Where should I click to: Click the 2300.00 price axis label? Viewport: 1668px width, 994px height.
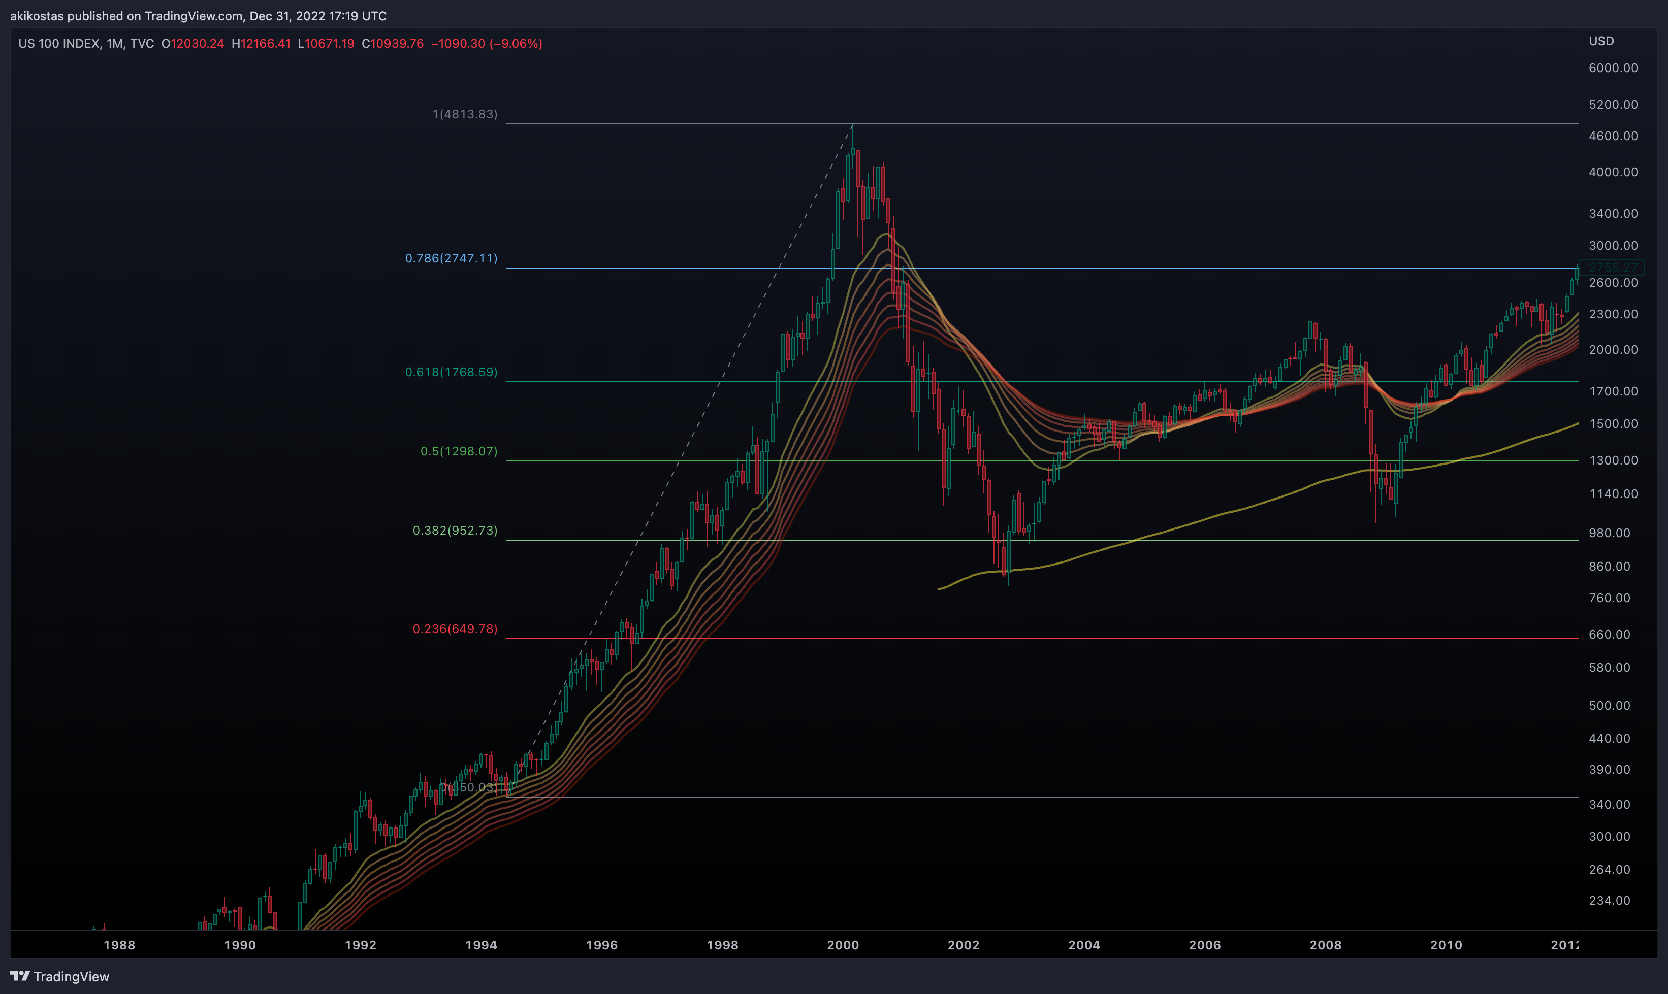click(1613, 314)
